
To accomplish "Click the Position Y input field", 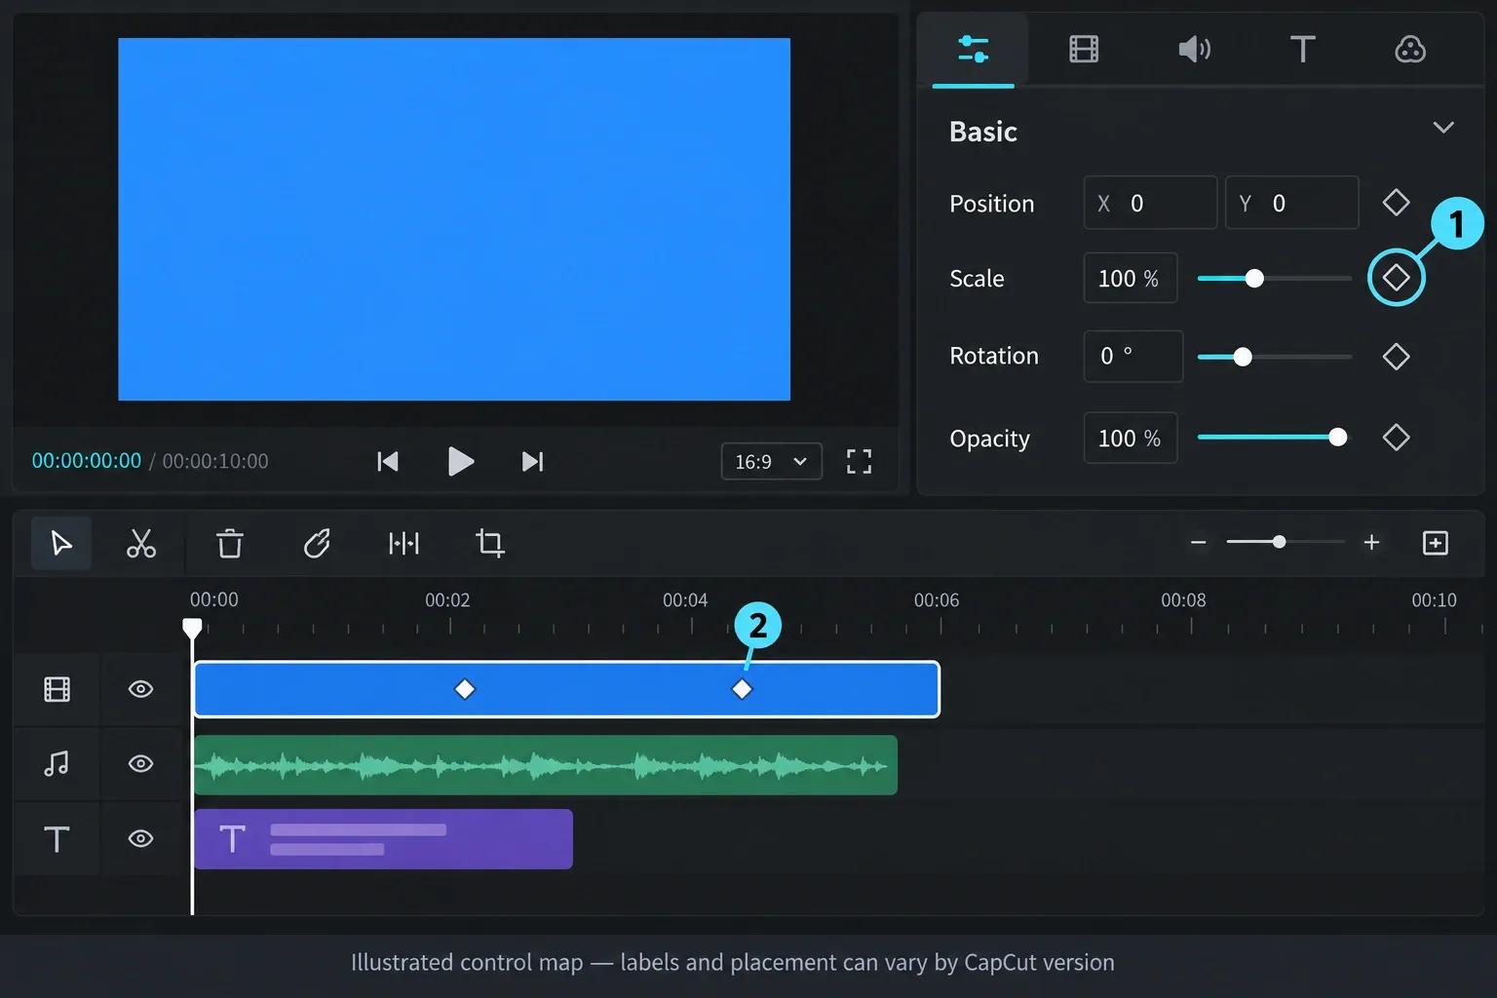I will coord(1291,203).
